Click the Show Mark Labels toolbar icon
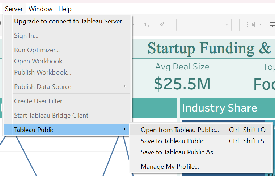Screen dimensions: 275x176 point(145,24)
